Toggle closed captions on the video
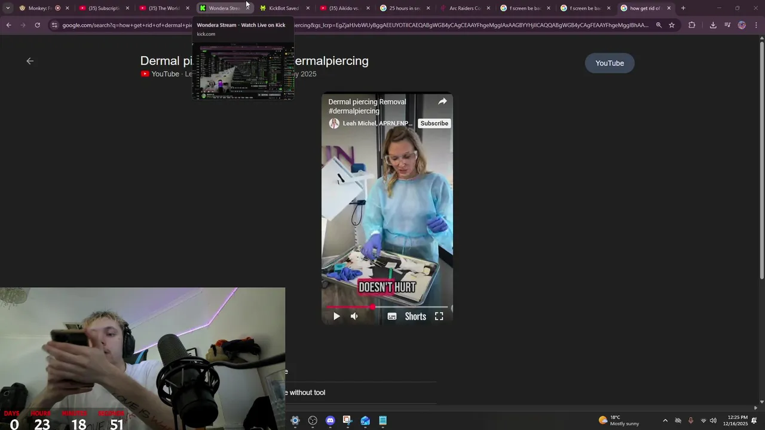765x430 pixels. click(x=392, y=317)
